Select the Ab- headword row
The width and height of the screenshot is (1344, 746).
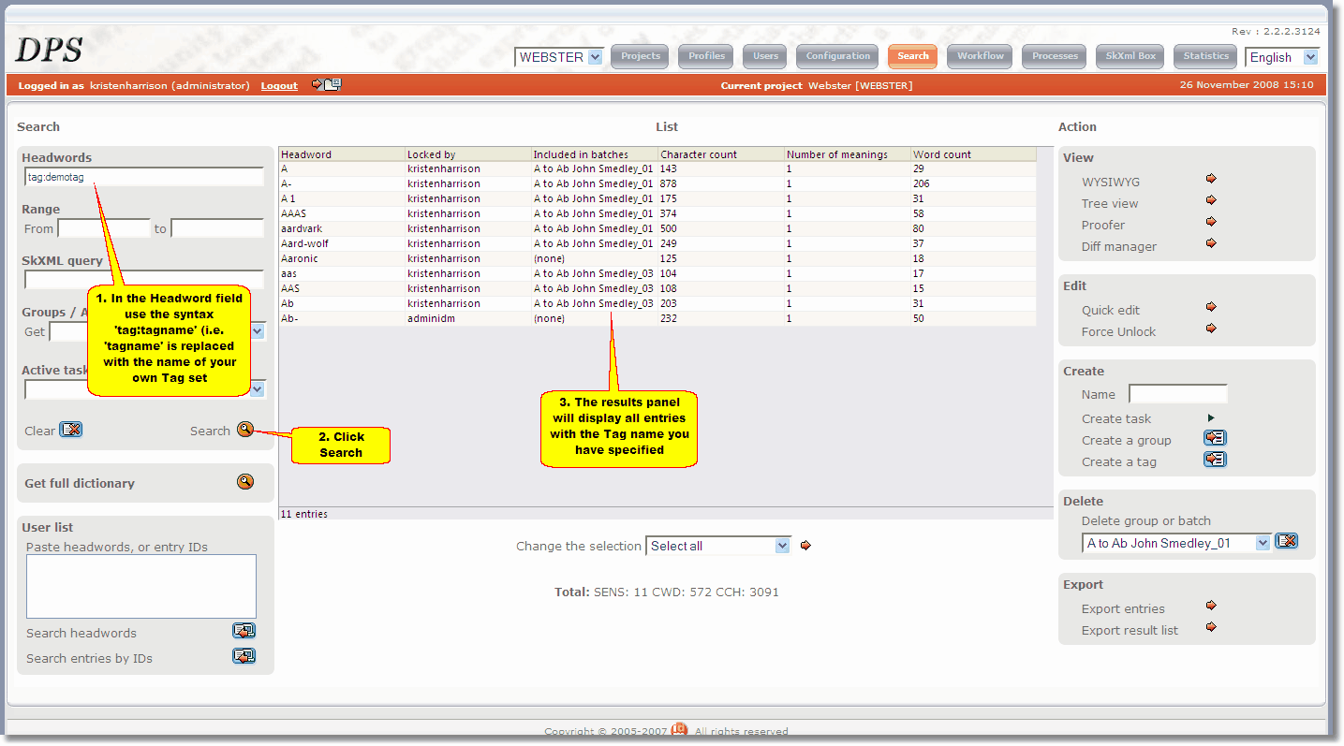tap(657, 318)
